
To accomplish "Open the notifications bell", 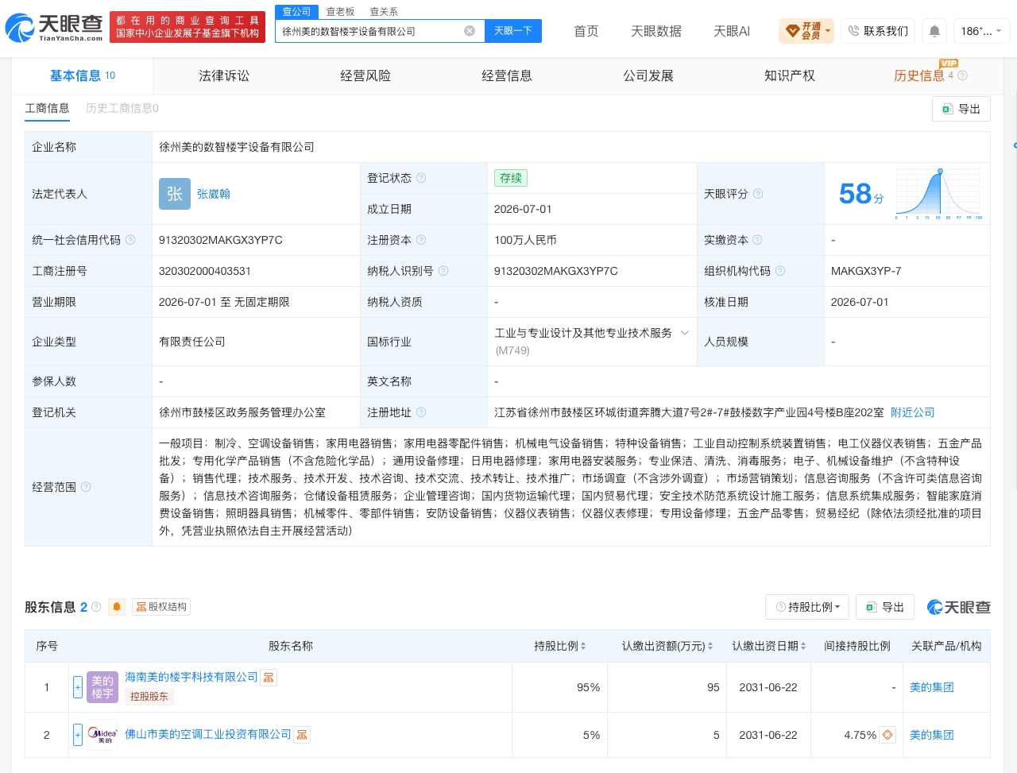I will (934, 31).
